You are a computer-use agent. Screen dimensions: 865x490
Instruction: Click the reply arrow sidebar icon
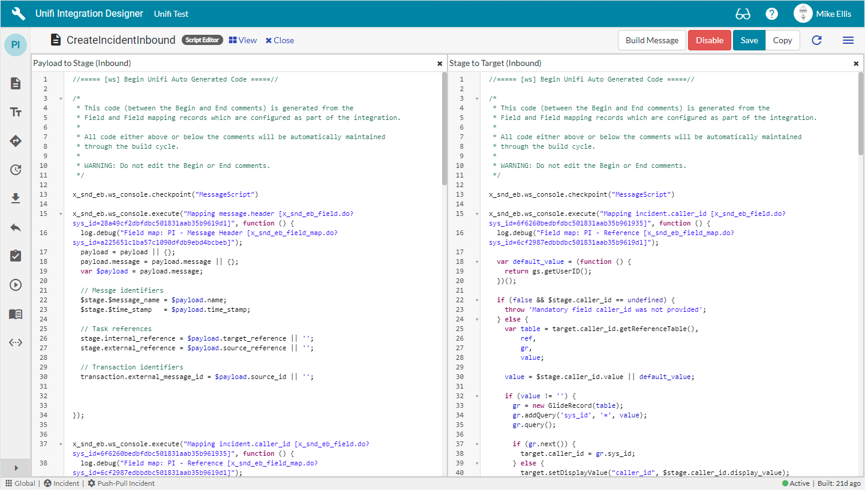(16, 227)
